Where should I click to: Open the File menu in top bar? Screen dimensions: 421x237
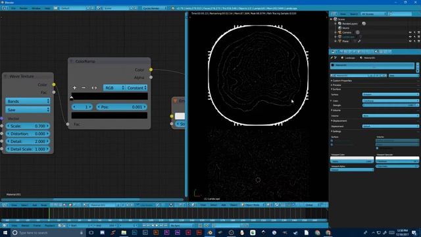coord(13,9)
